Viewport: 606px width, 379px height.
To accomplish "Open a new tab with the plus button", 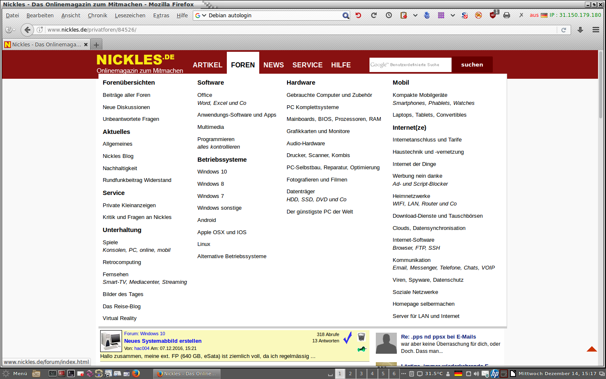I will [96, 45].
